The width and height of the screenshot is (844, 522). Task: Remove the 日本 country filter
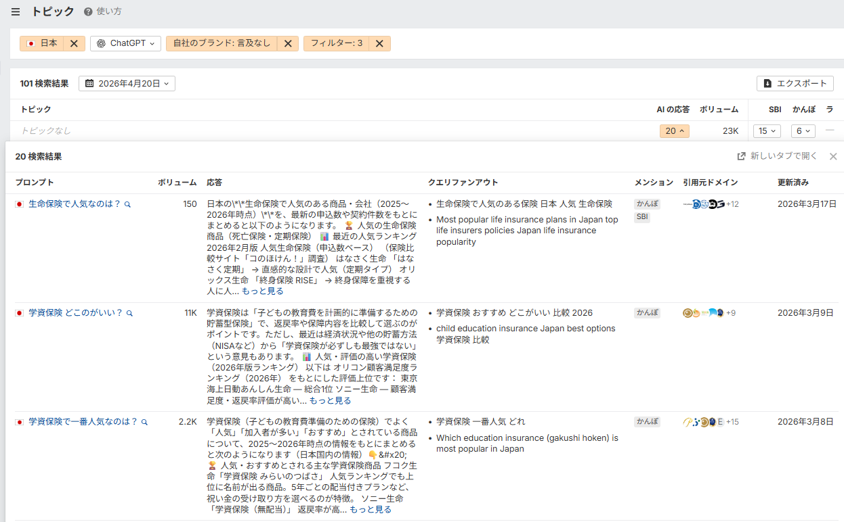(x=74, y=43)
